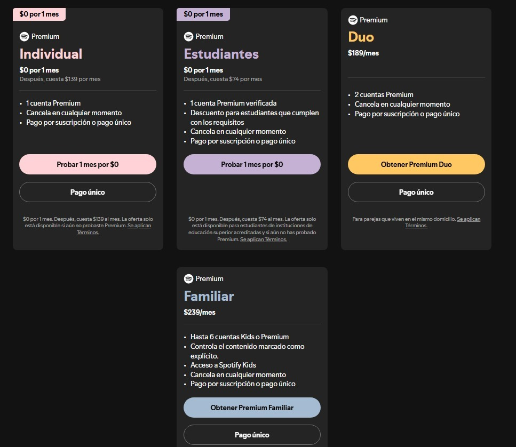Click the purple $0 por 1 mes badge
This screenshot has height=447, width=516.
[203, 14]
